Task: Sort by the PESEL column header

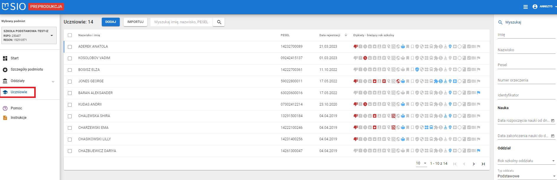Action: (285, 35)
